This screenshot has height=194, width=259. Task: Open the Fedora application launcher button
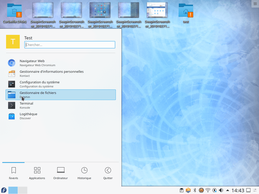pos(4,190)
